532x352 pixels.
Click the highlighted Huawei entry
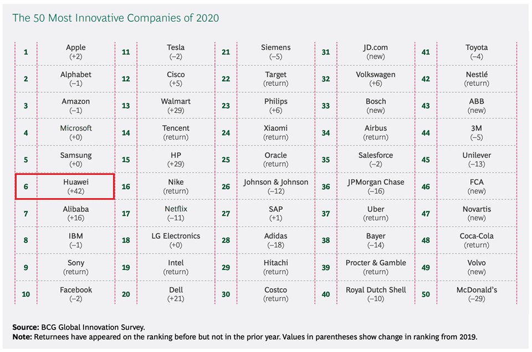76,187
